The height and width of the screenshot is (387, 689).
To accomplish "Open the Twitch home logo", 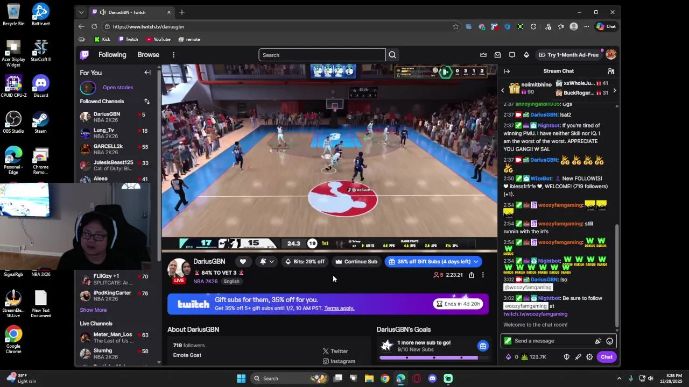I will 85,55.
